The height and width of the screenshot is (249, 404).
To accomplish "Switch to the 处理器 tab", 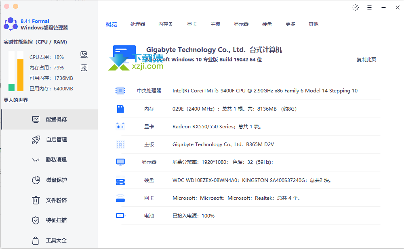I will pos(138,24).
